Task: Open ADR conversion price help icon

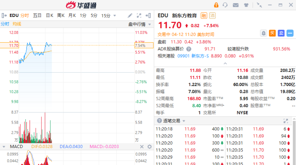Action: pyautogui.click(x=189, y=49)
